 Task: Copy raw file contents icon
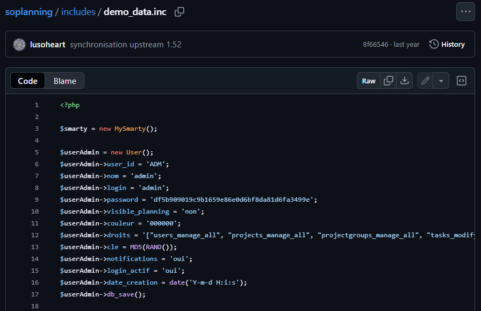388,81
